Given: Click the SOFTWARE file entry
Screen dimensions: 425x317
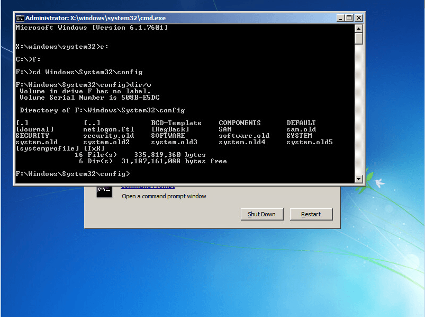Looking at the screenshot, I should click(x=168, y=135).
